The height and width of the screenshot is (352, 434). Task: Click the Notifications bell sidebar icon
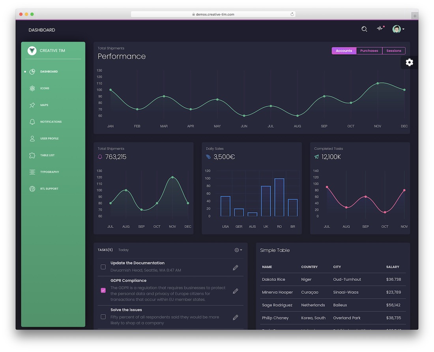click(32, 122)
